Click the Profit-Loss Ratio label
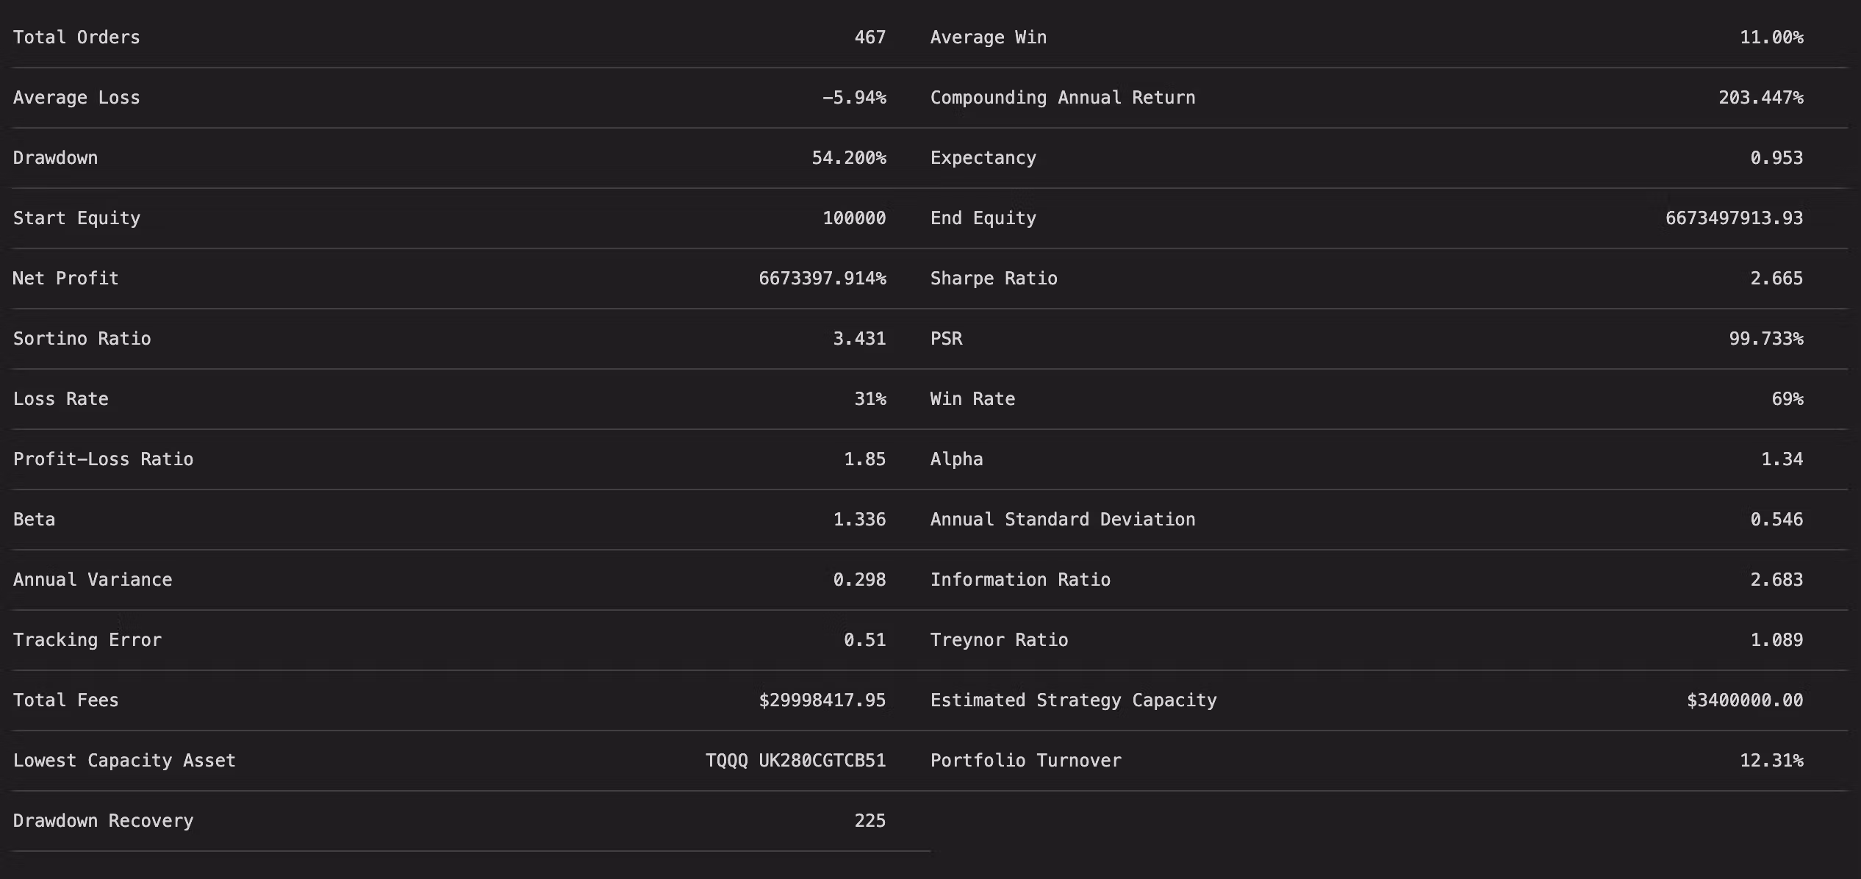1861x879 pixels. click(104, 459)
